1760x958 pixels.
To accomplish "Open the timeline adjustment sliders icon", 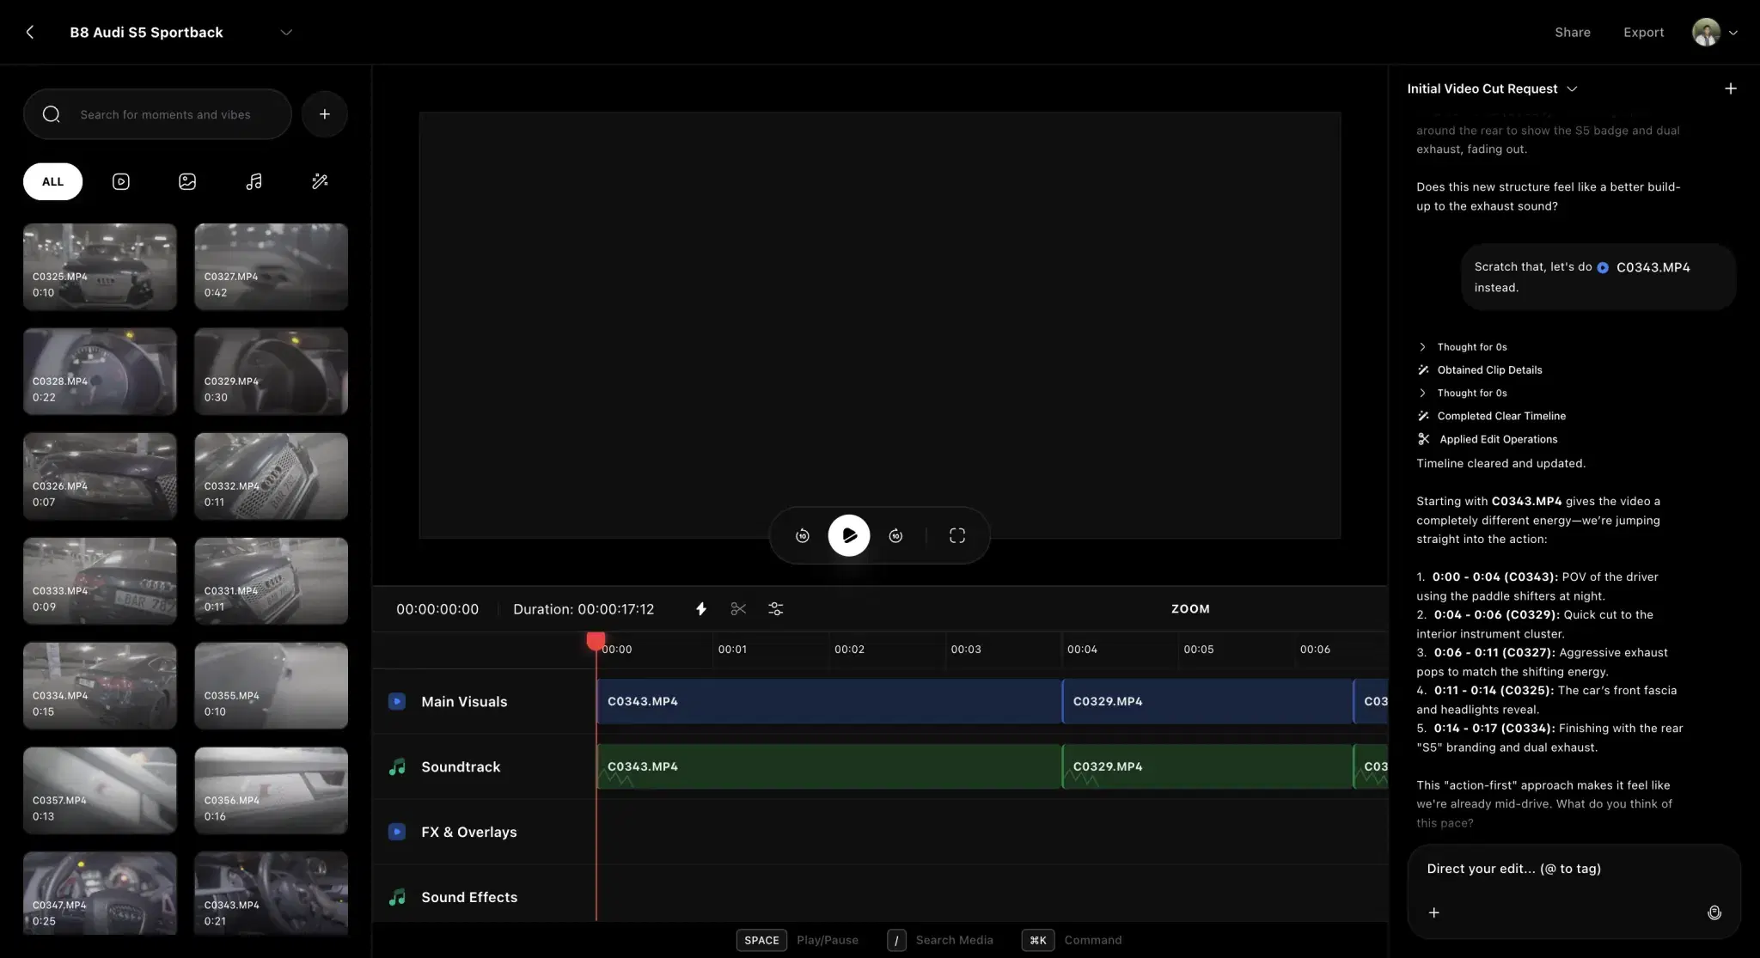I will click(x=775, y=609).
